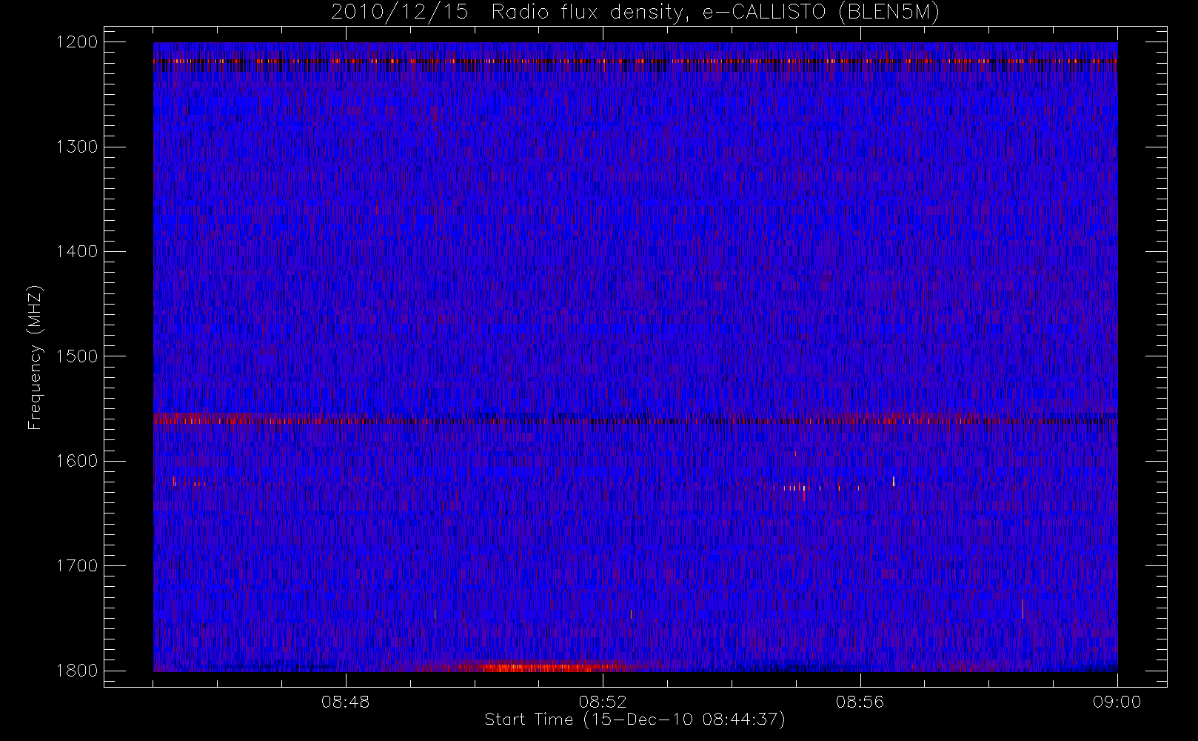Image resolution: width=1198 pixels, height=741 pixels.
Task: Click the bright red burst at 1800 MHz
Action: tap(539, 667)
